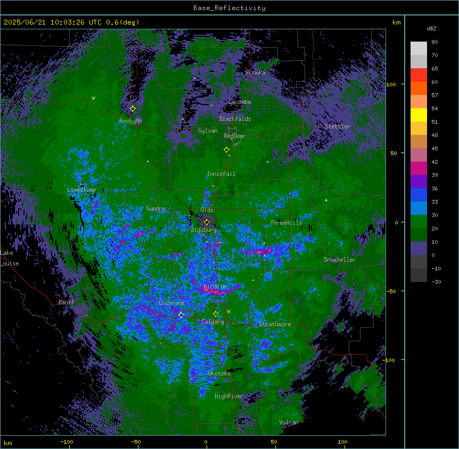Screen dimensions: 459x449
Task: Click the yellow V marker east of Calgary
Action: click(228, 311)
